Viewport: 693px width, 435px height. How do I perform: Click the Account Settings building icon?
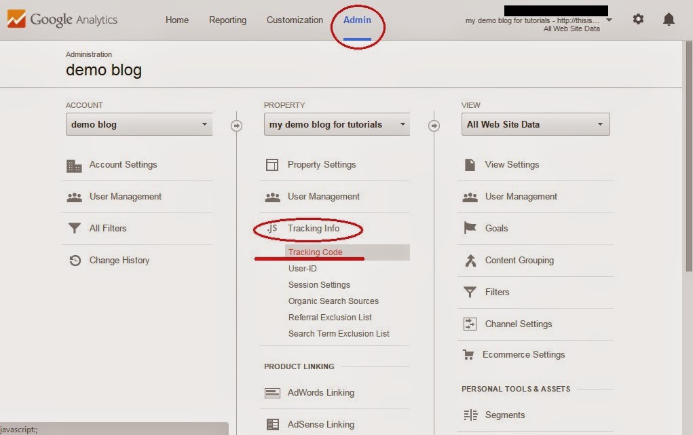point(74,166)
